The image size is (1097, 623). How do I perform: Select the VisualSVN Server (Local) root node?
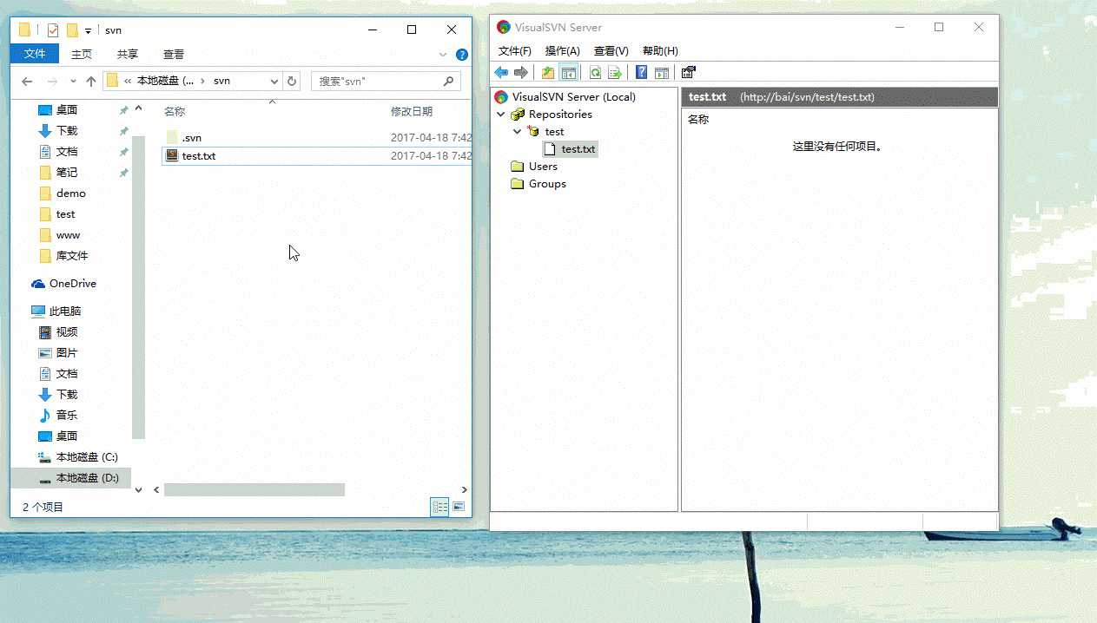[574, 97]
